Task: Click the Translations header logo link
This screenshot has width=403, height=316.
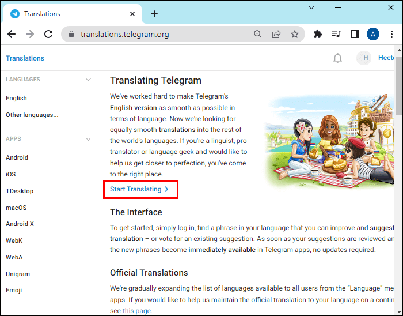Action: click(25, 58)
